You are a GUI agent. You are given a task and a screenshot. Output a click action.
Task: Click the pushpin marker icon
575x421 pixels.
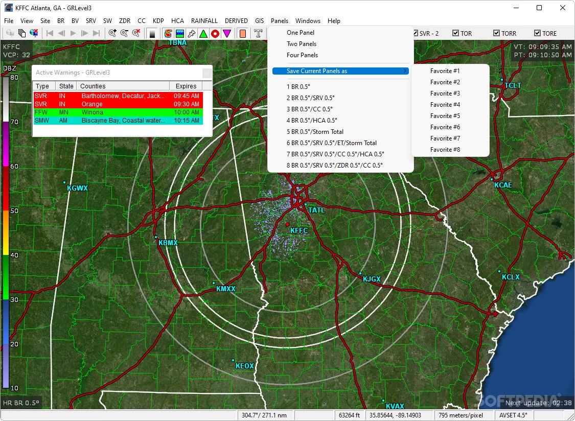pyautogui.click(x=192, y=33)
